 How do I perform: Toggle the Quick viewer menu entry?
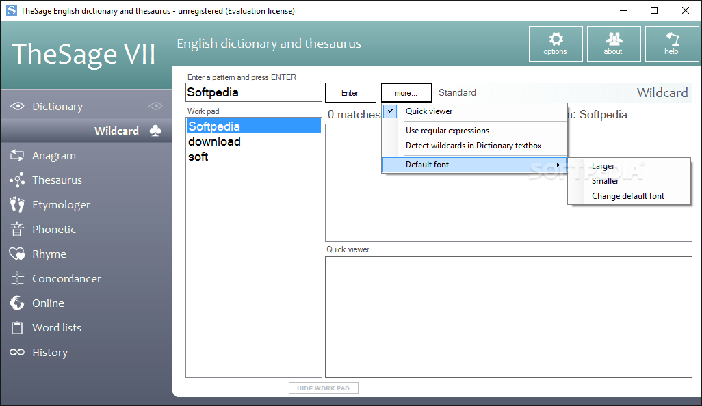pos(475,111)
